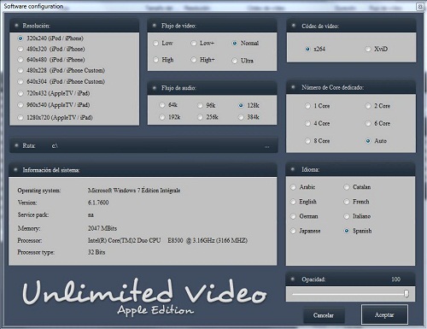Pick 720x432 (AppleTV / iPad) resolution

[20, 93]
